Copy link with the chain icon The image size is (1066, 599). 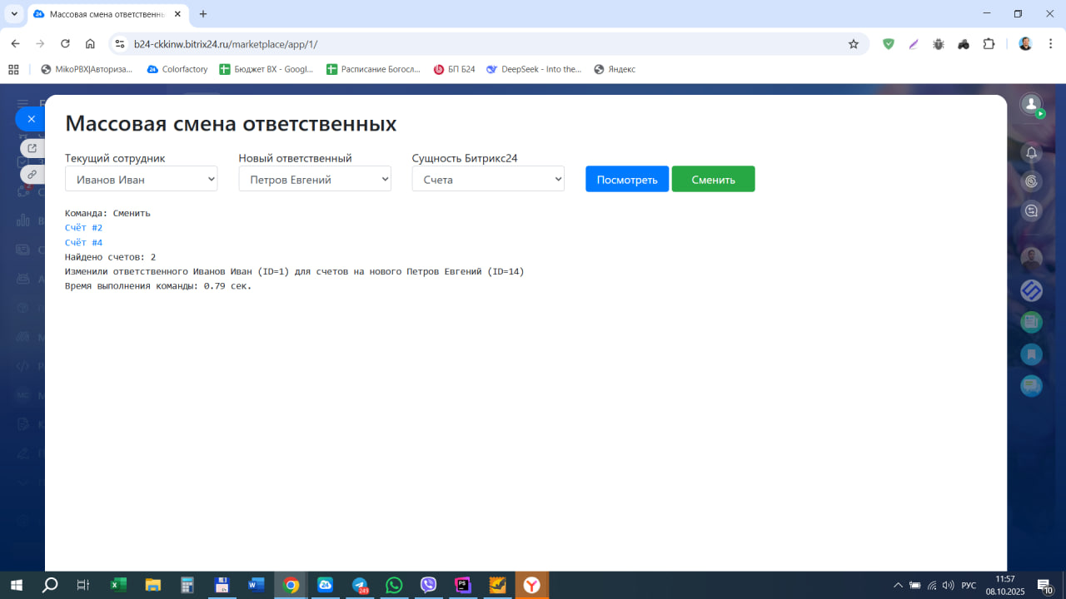click(x=32, y=174)
